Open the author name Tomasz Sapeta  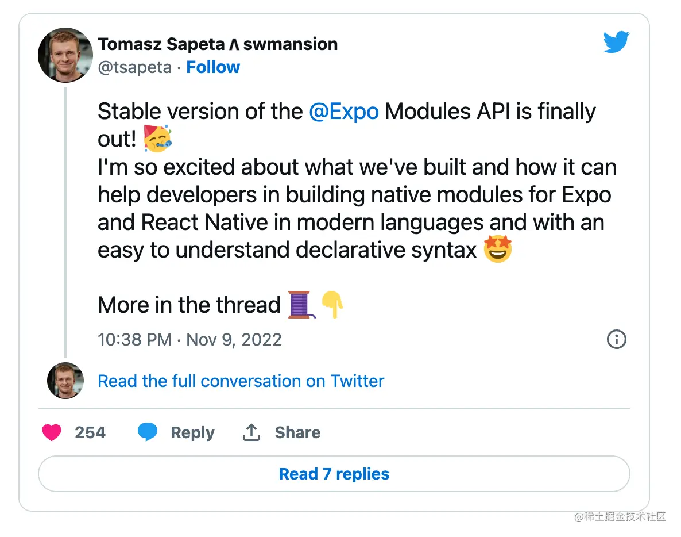point(163,44)
